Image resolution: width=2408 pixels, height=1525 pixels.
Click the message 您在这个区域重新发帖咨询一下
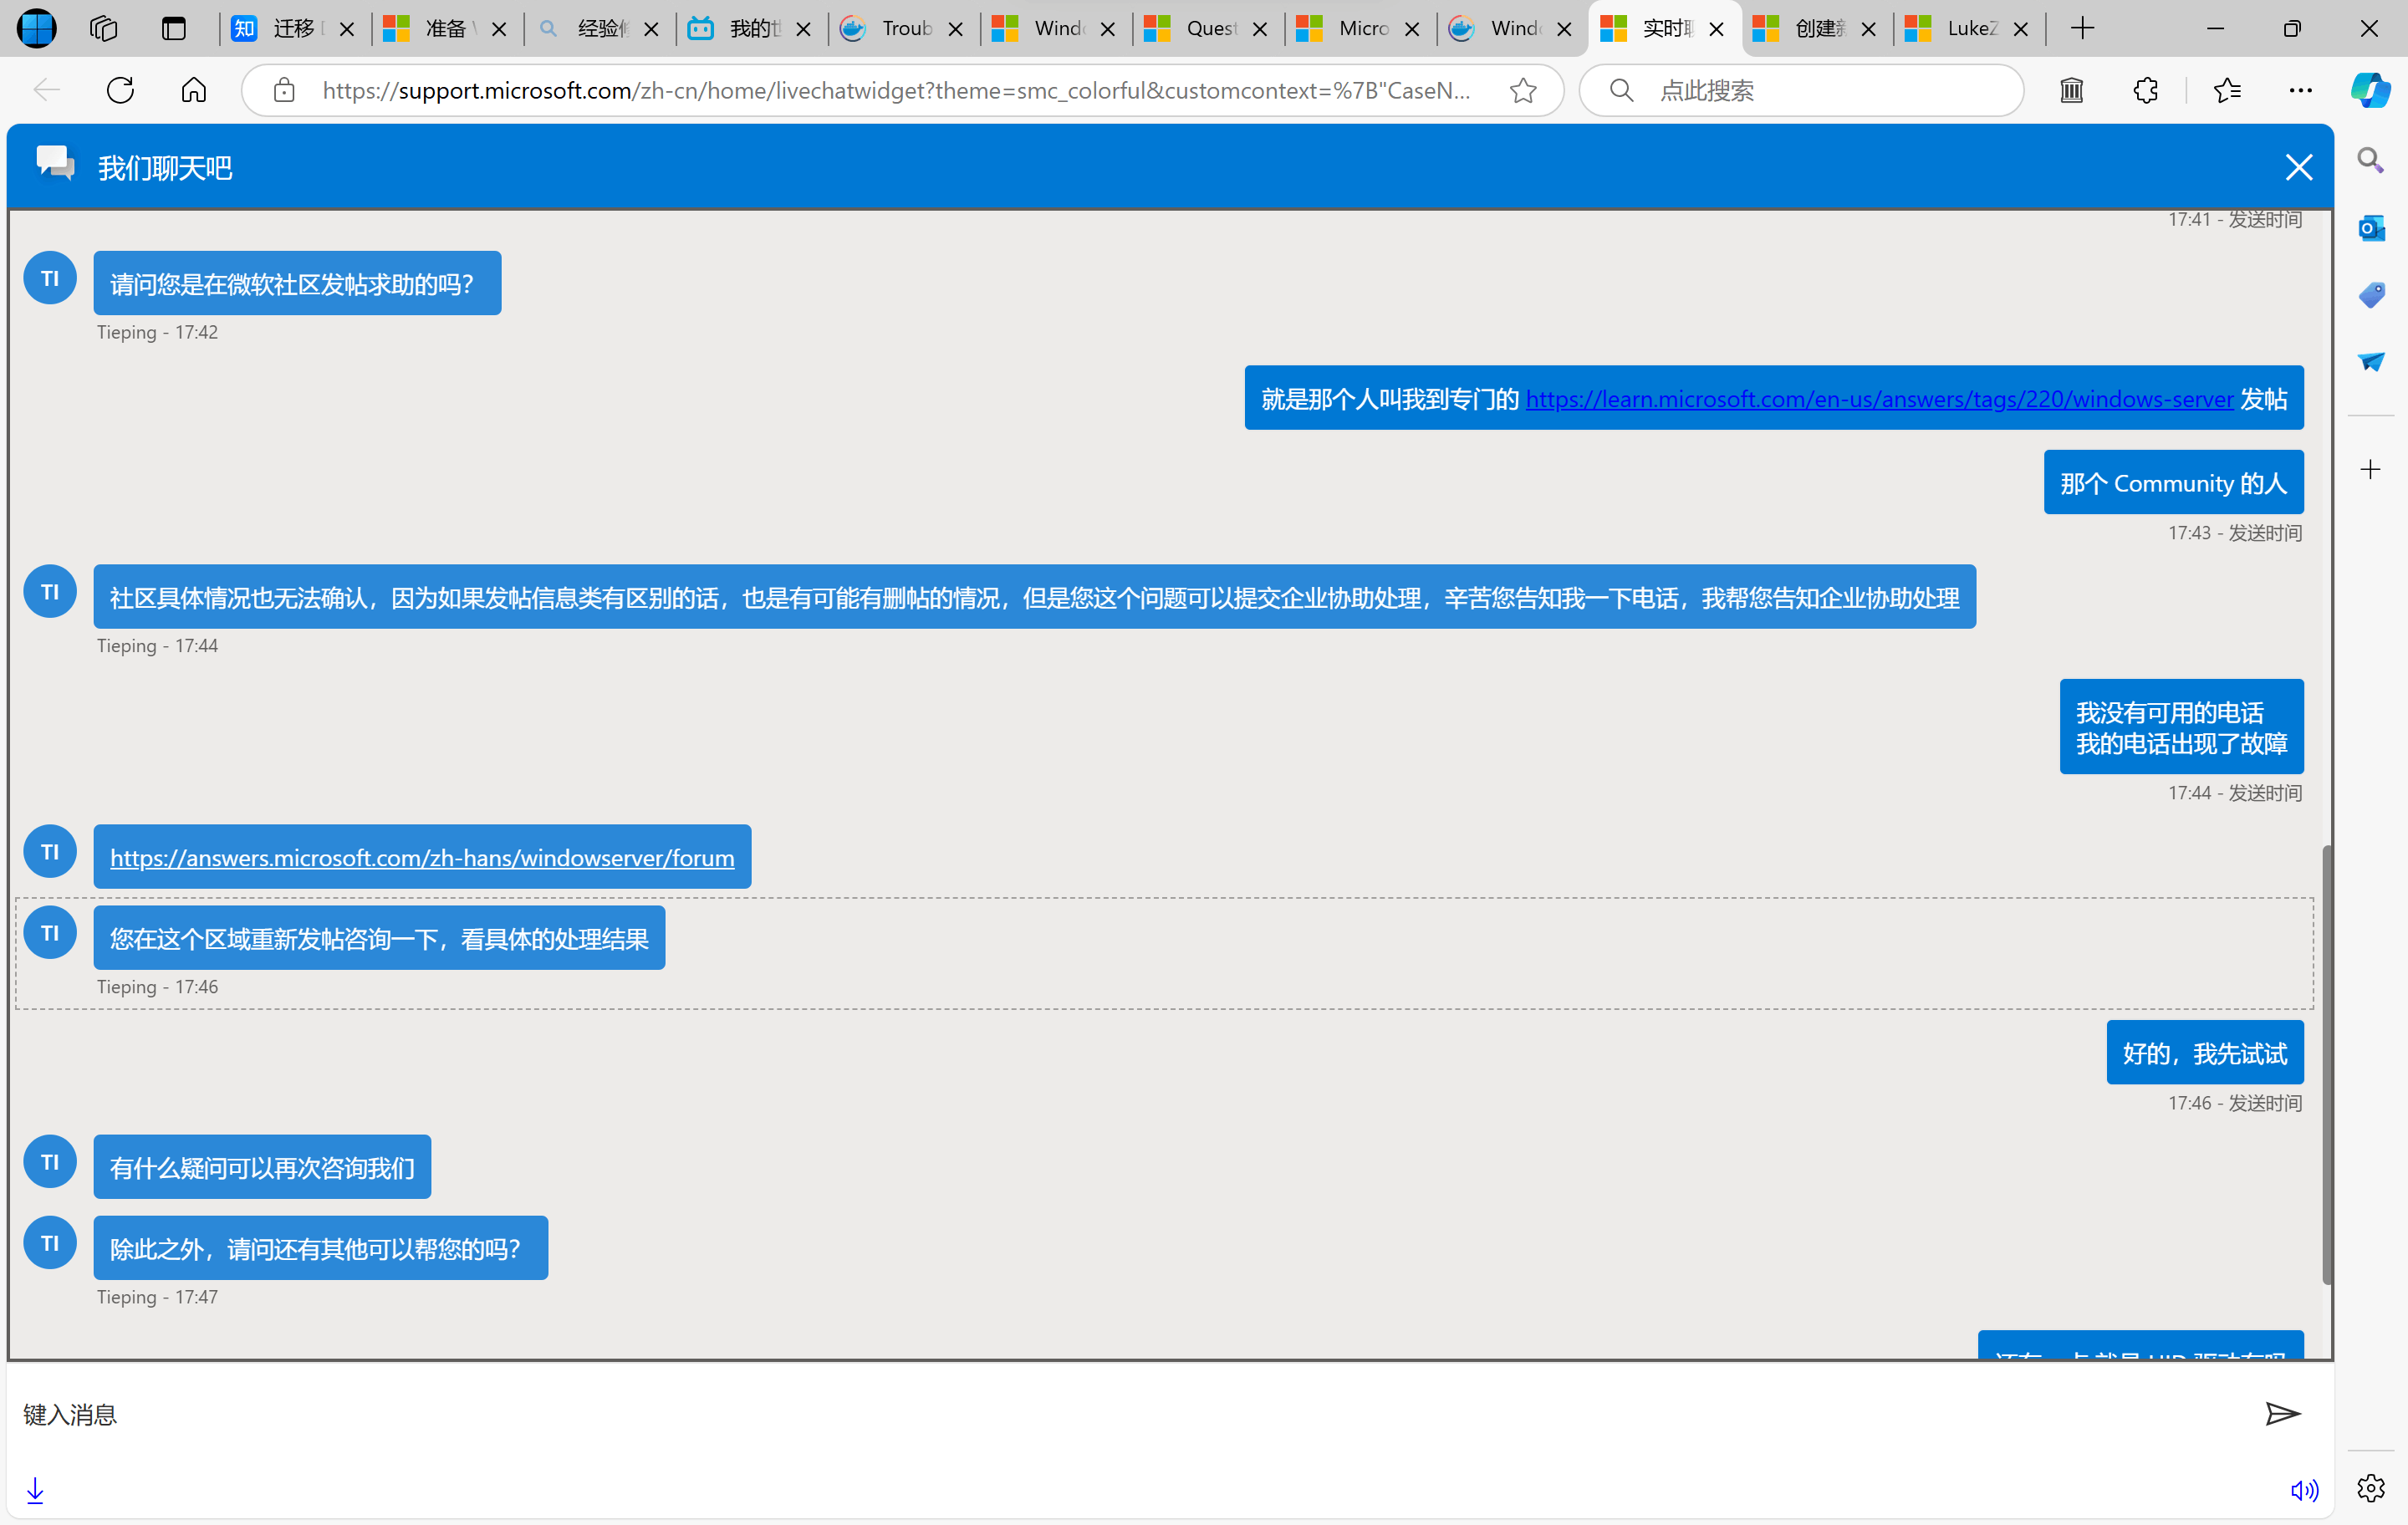click(x=379, y=937)
